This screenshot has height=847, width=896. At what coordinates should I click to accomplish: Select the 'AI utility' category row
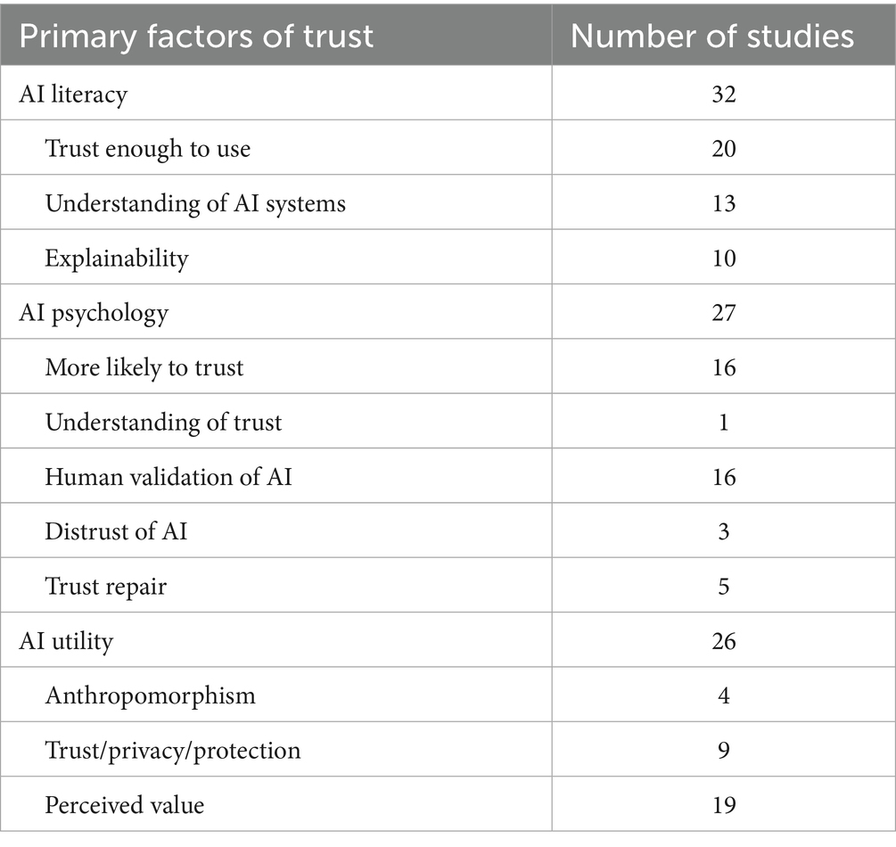tap(66, 641)
